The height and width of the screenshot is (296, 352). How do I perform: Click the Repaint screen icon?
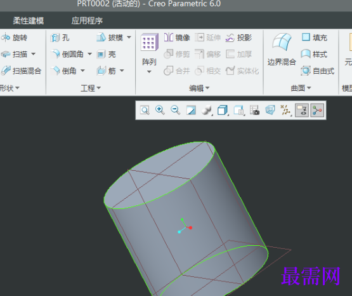point(191,110)
